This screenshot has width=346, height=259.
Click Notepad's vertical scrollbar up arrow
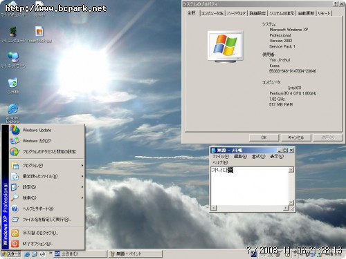click(x=291, y=170)
